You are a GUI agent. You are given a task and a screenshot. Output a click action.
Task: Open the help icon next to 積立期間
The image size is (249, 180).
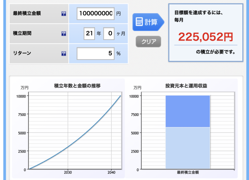[x=64, y=34]
